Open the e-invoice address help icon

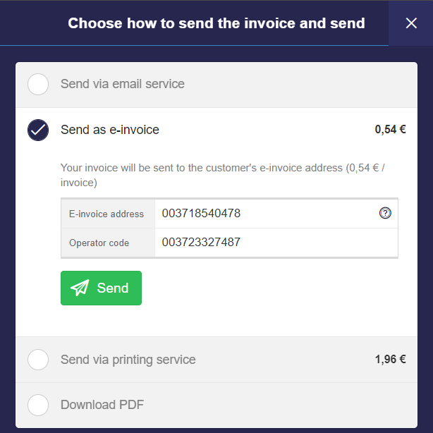(x=385, y=213)
